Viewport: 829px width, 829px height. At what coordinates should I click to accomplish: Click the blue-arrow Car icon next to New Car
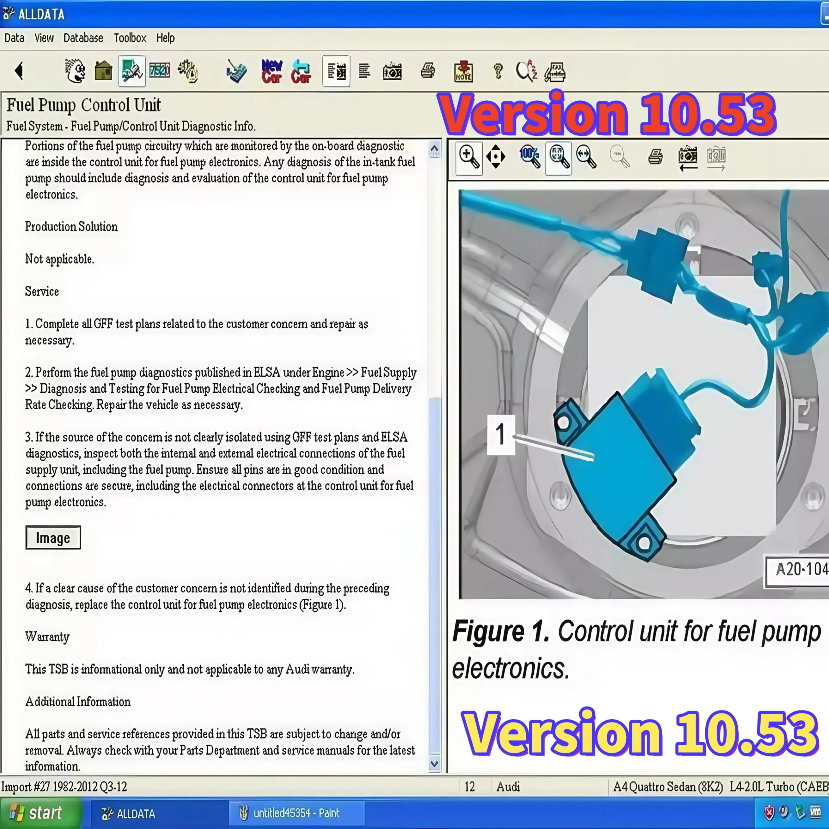301,71
